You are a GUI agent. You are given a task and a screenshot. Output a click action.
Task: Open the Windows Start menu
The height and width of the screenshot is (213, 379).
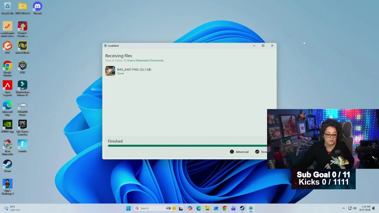pyautogui.click(x=128, y=208)
